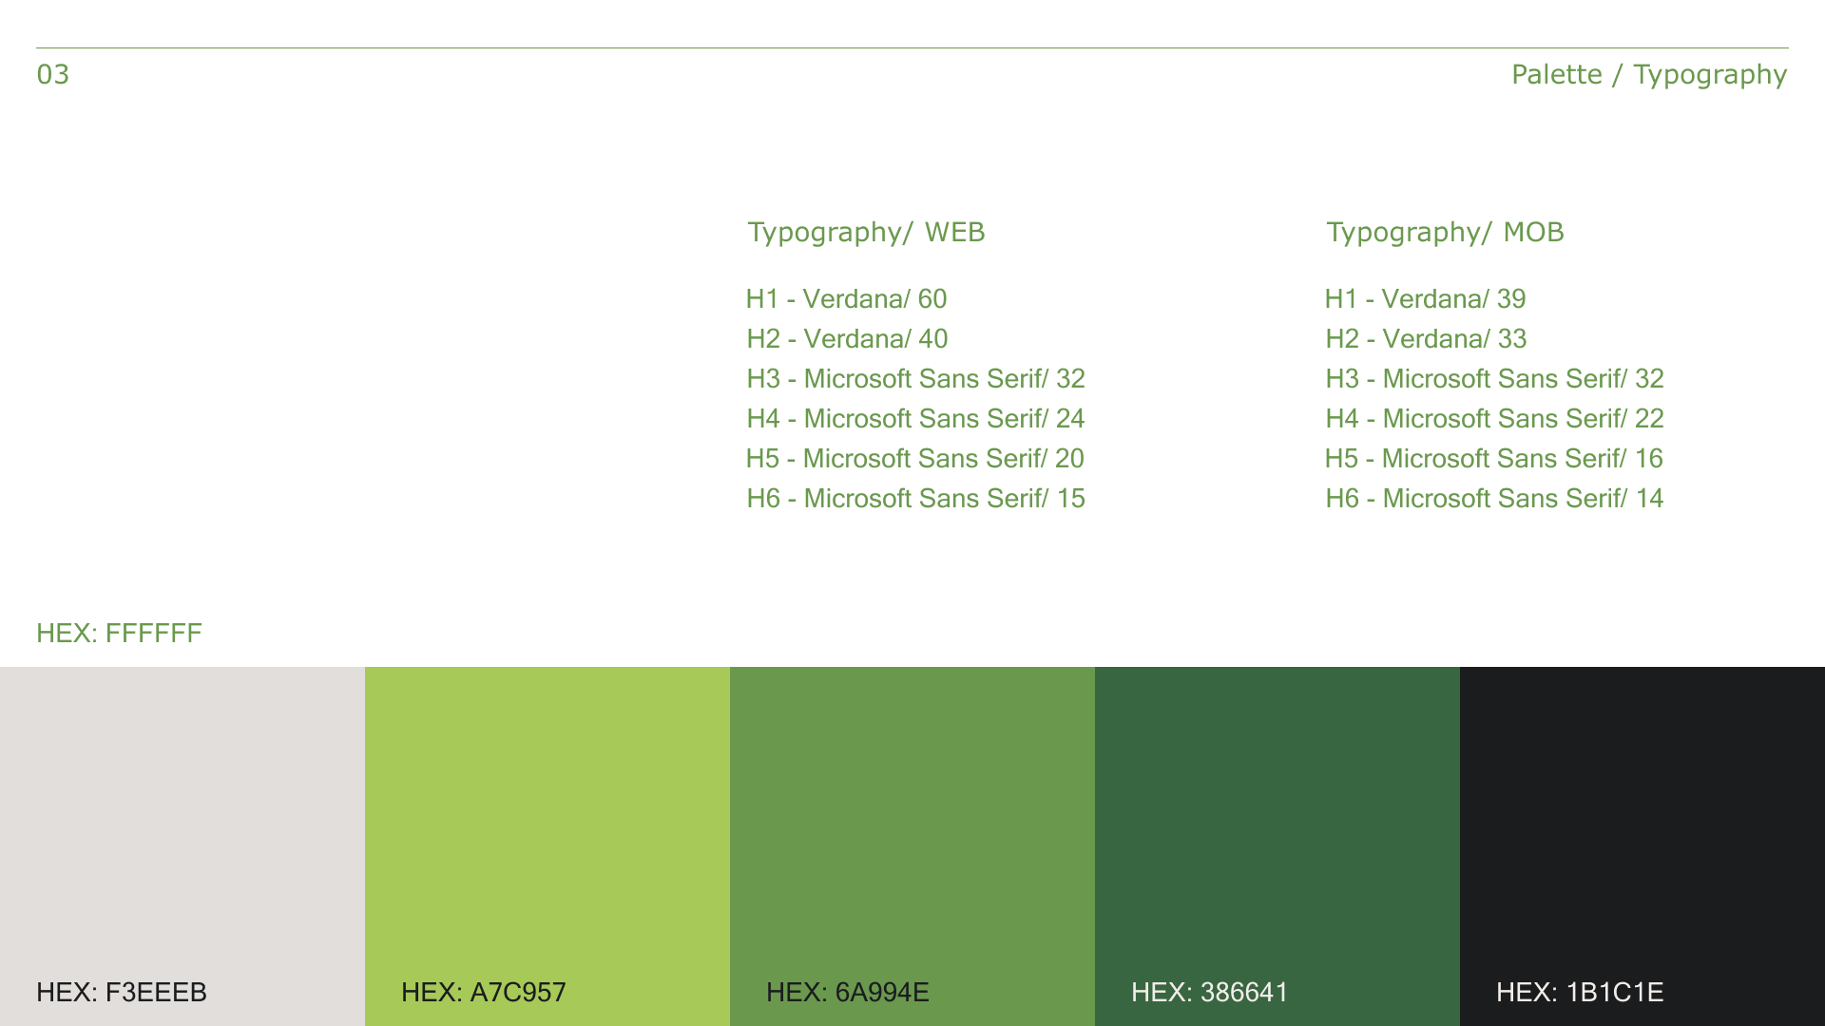The height and width of the screenshot is (1026, 1825).
Task: Select 'H4 - Microsoft Sans Serif/ 22' line
Action: click(1494, 419)
